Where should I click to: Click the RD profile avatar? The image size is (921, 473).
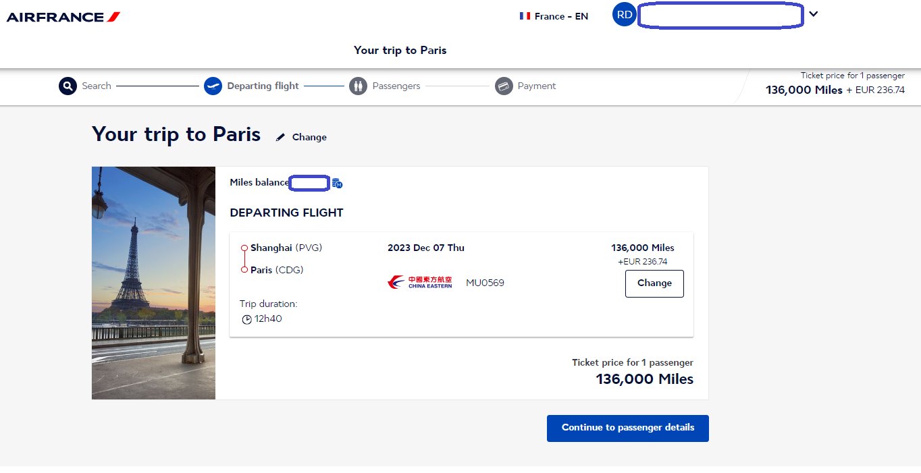tap(625, 14)
